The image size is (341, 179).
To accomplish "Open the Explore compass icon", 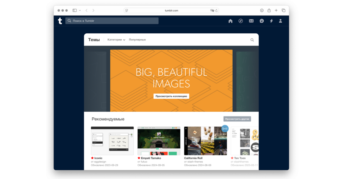I will click(x=241, y=21).
